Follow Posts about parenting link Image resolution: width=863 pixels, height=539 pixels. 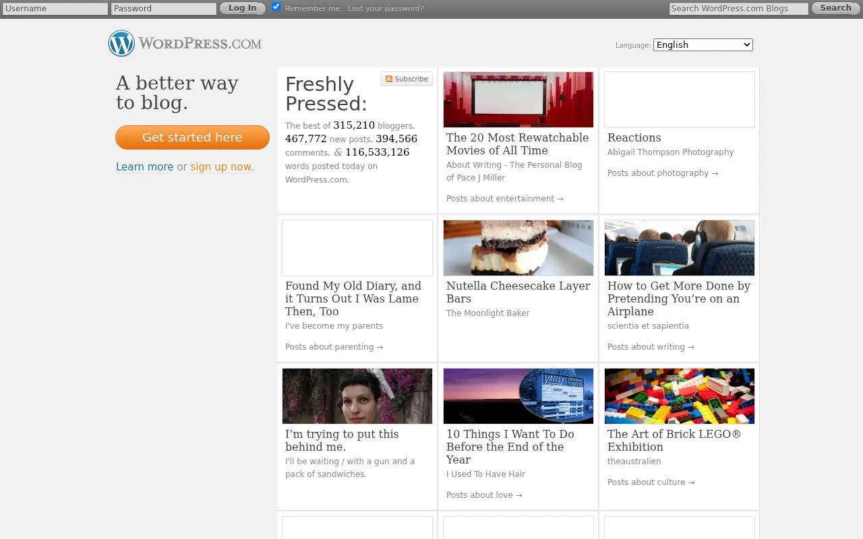(x=334, y=347)
